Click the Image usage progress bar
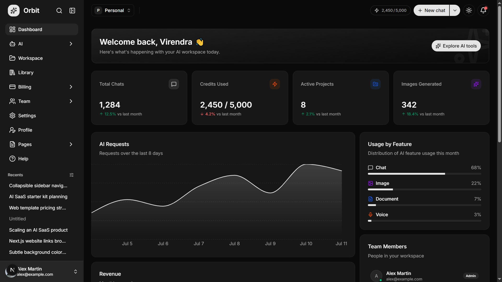This screenshot has height=282, width=502. point(425,190)
